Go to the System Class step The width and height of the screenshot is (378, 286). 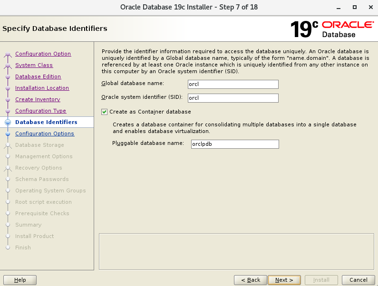point(34,65)
